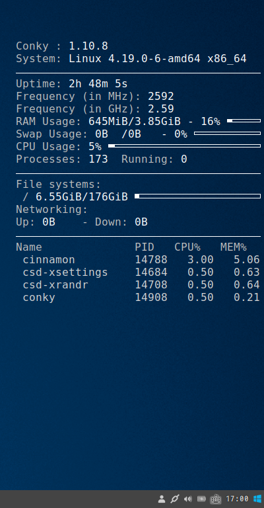Click cinnamon's CPU value 3.00
Image resolution: width=264 pixels, height=508 pixels.
click(x=201, y=260)
